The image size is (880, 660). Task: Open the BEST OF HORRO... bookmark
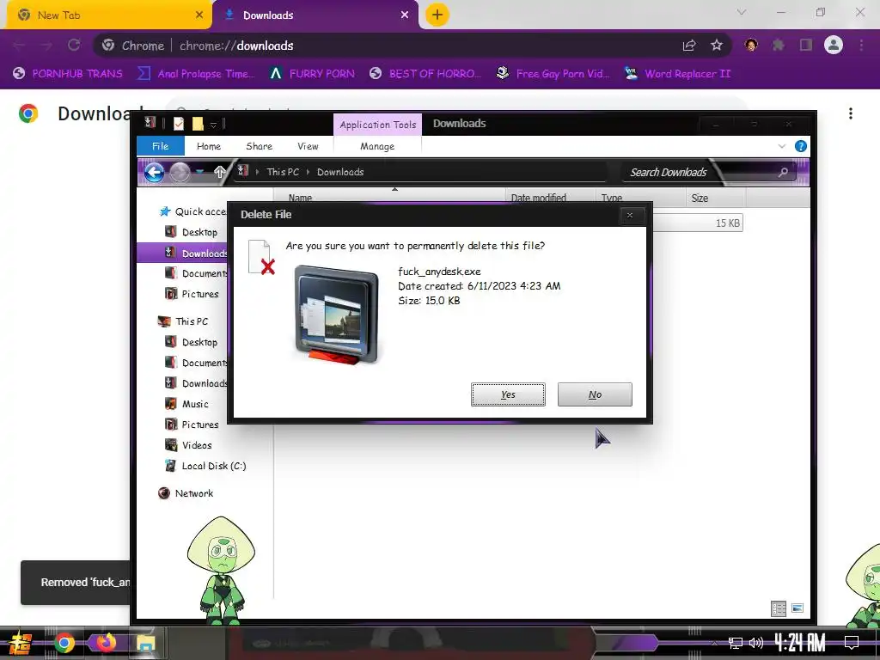425,74
